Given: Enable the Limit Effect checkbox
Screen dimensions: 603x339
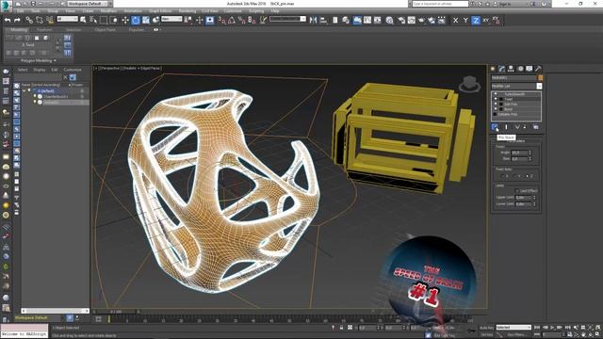Looking at the screenshot, I should pyautogui.click(x=517, y=190).
